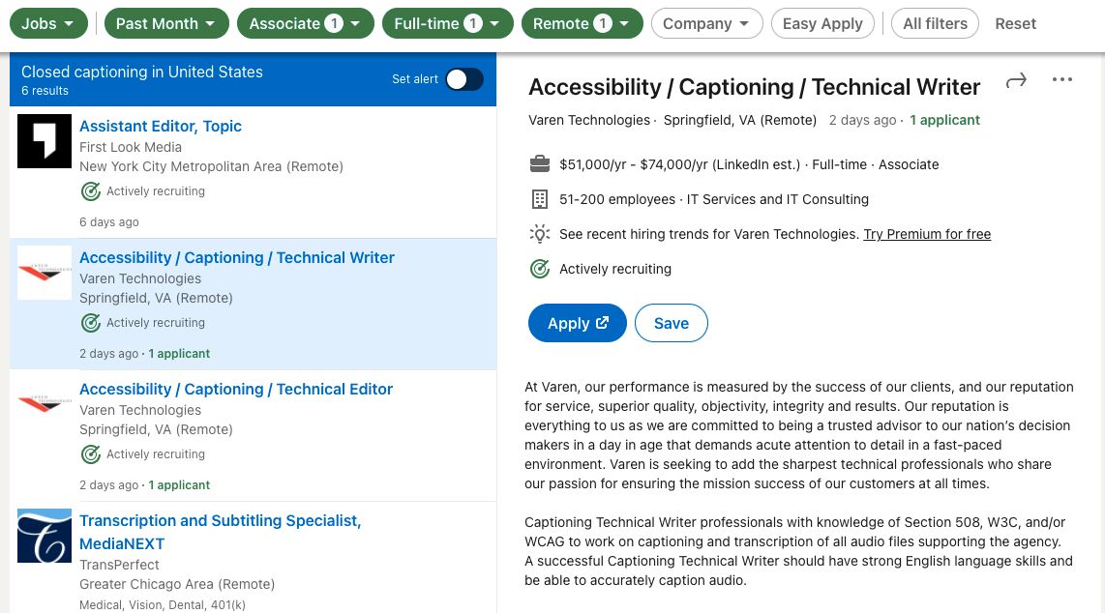Image resolution: width=1105 pixels, height=613 pixels.
Task: Open the Past Month date filter dropdown
Action: (165, 21)
